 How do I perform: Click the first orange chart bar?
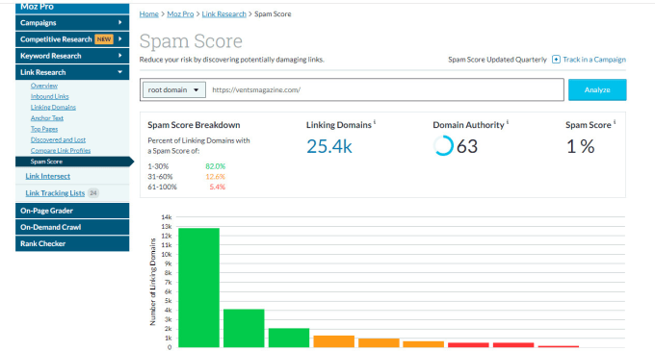coord(334,341)
